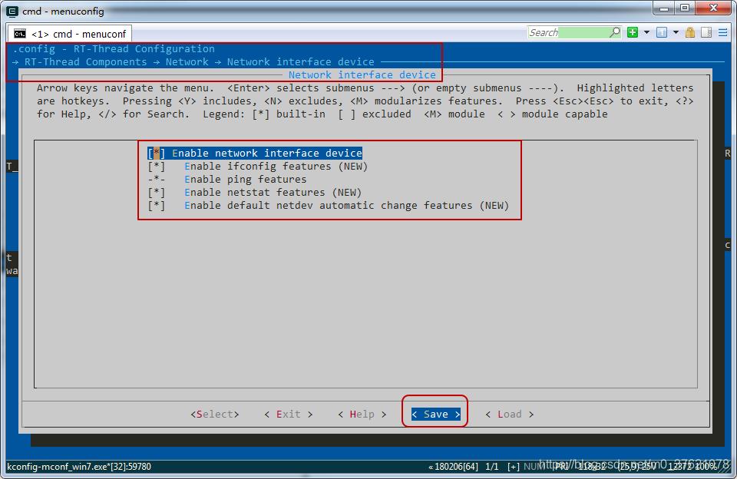Toggle 'Enable network interface device' checkbox
Viewport: 737px width, 479px height.
(156, 154)
